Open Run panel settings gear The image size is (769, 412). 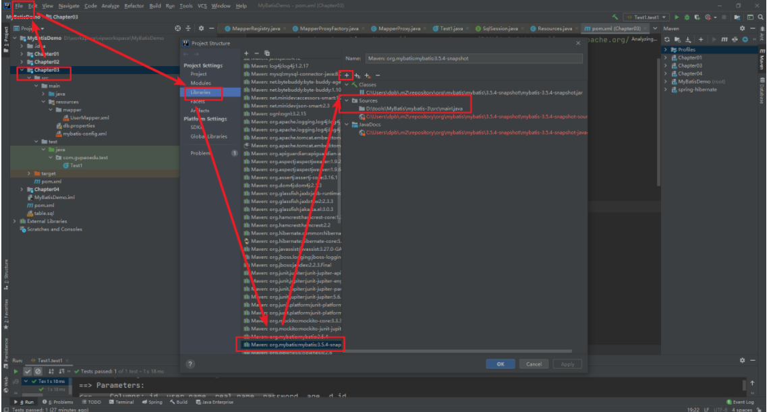tap(743, 360)
